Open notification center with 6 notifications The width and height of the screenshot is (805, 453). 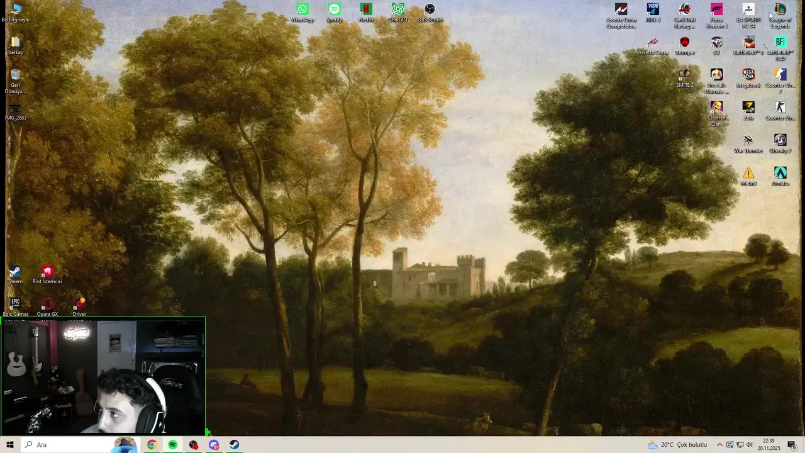tap(792, 445)
